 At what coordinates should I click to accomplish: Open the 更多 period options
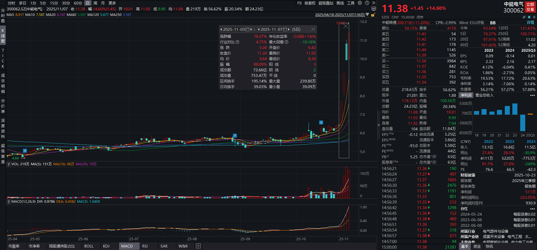[112, 3]
